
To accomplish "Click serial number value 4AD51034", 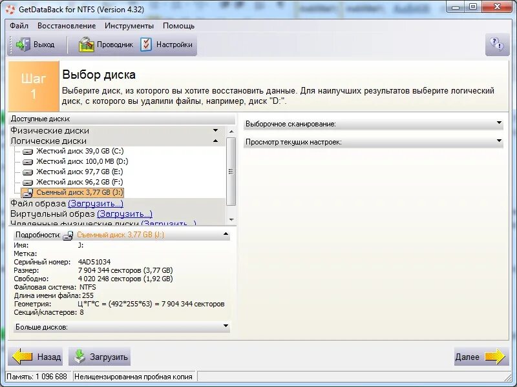I will click(94, 263).
